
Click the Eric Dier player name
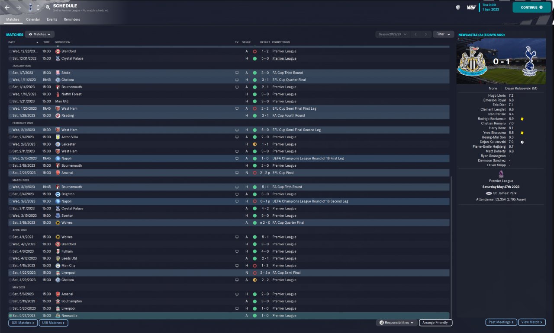coord(499,105)
